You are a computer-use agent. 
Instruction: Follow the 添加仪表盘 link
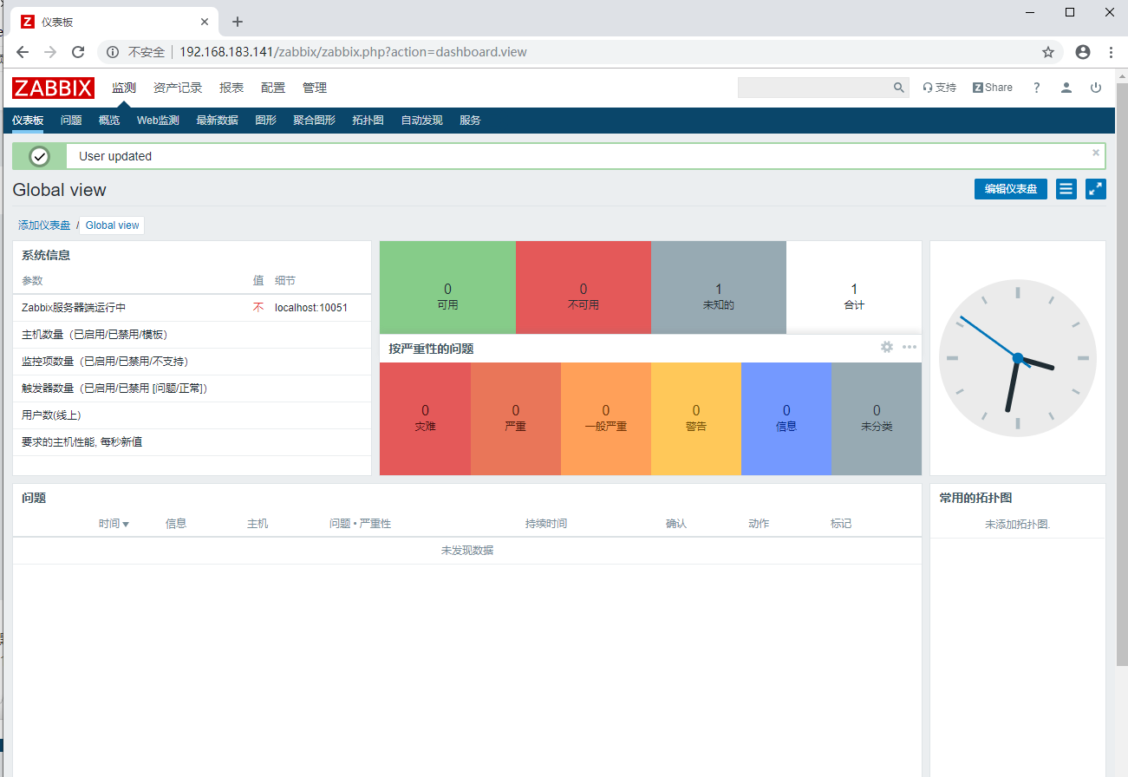[x=44, y=225]
